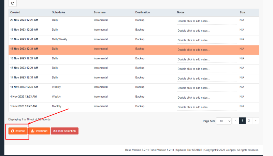Click Weekly schedule in 11 Nov row
The image size is (273, 156).
point(56,87)
